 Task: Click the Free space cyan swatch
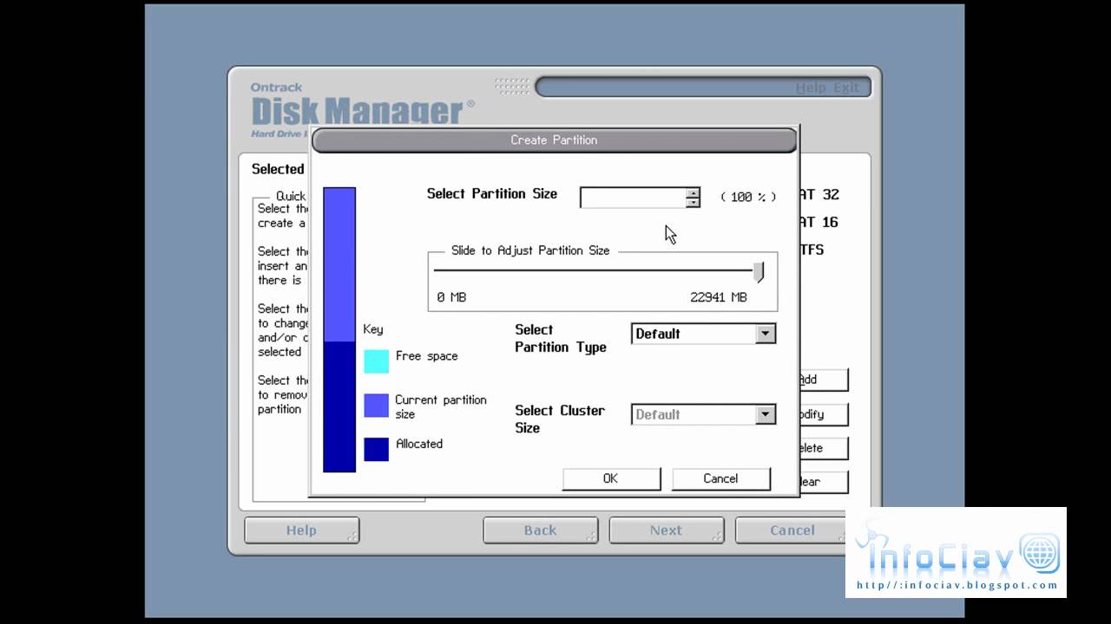coord(377,361)
